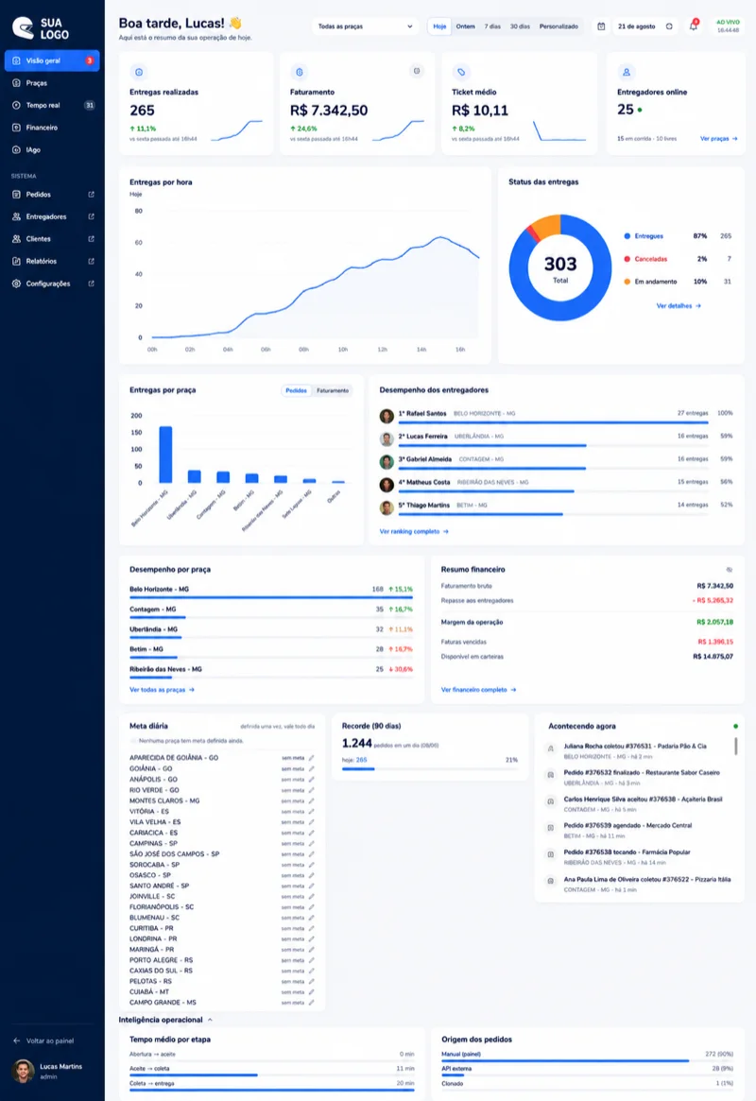Open Tempo real in sidebar
The height and width of the screenshot is (1101, 756).
pos(52,105)
